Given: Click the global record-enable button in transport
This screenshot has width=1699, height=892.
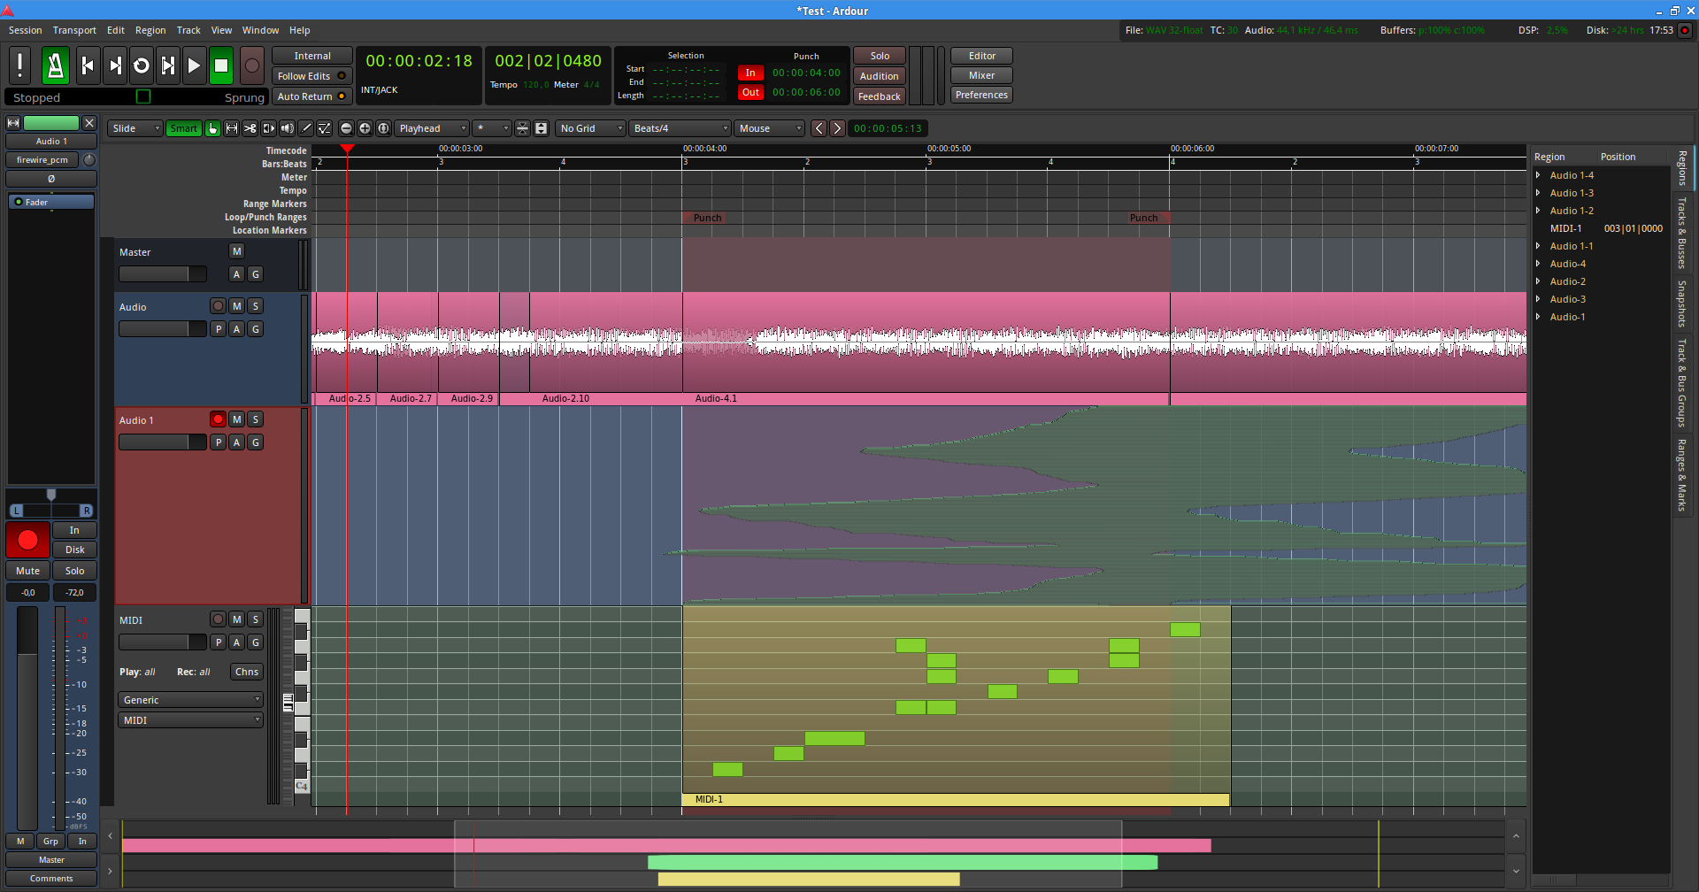Looking at the screenshot, I should point(252,65).
